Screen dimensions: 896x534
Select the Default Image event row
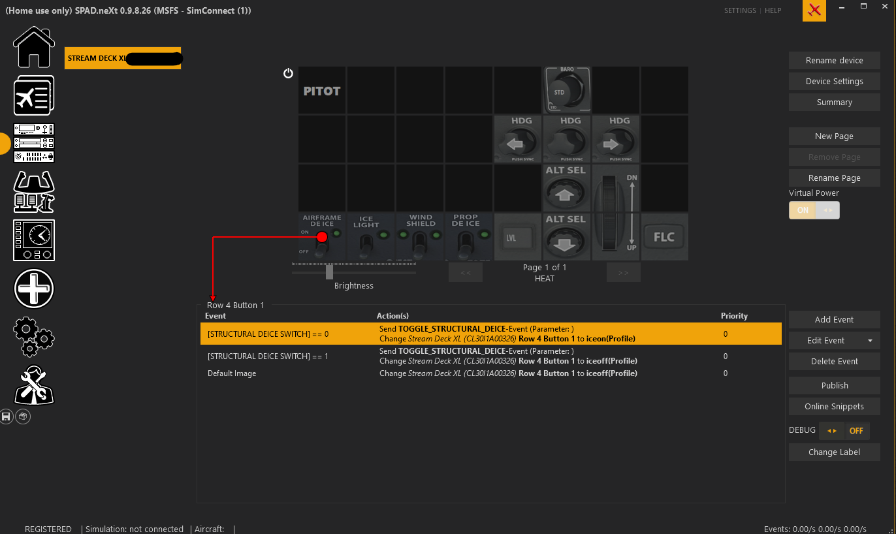point(491,373)
